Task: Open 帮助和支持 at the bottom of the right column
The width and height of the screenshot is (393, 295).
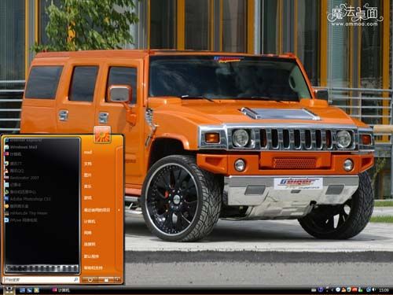Action: (x=94, y=267)
